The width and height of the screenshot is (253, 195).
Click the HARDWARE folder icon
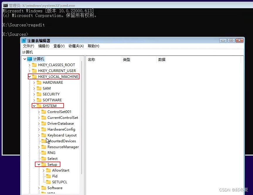39,82
